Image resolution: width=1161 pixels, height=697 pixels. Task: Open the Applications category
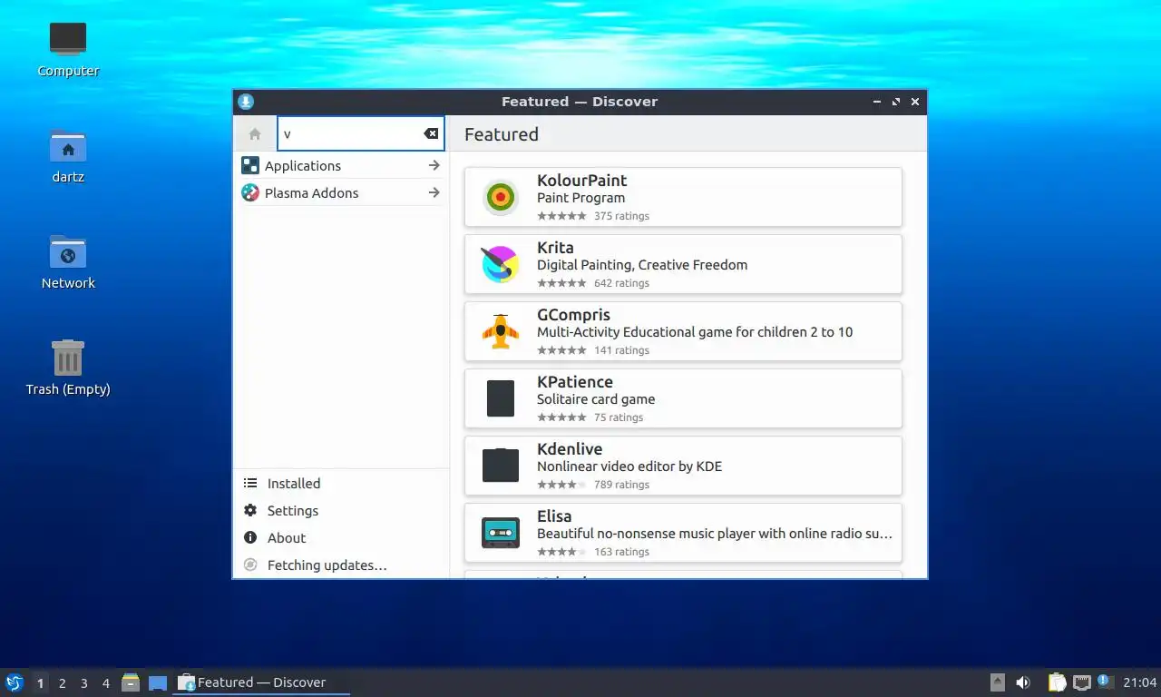[341, 165]
